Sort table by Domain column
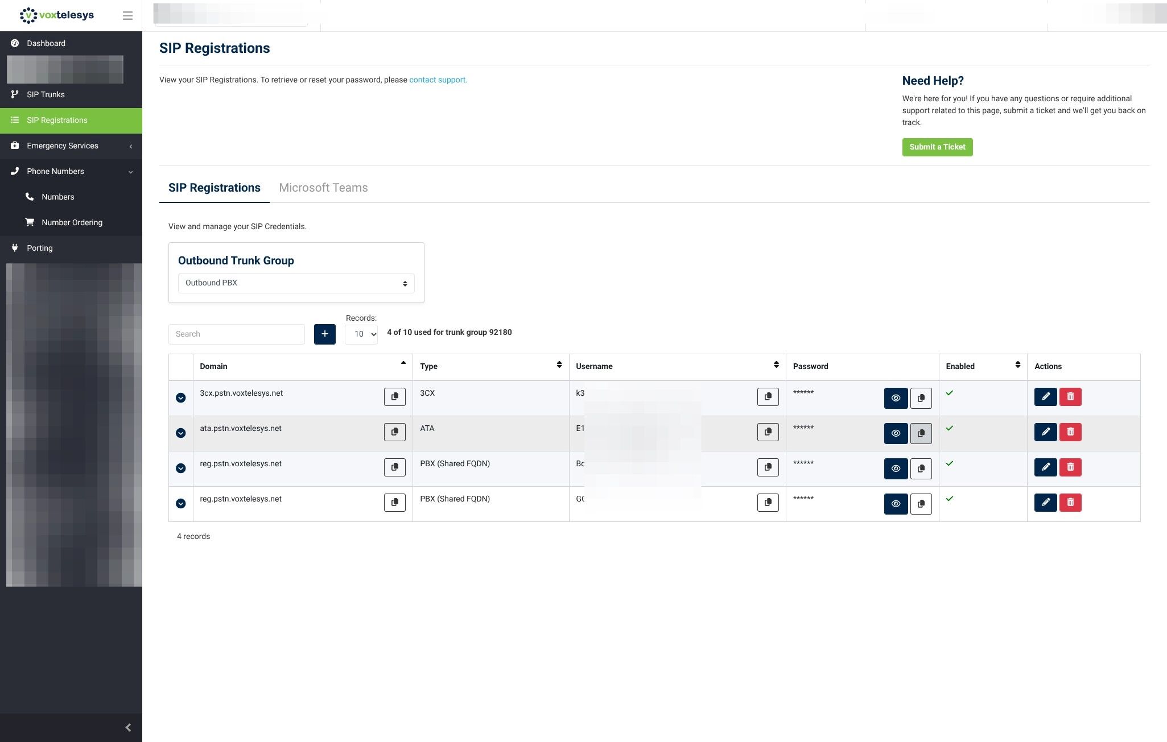The width and height of the screenshot is (1167, 742). coord(303,367)
